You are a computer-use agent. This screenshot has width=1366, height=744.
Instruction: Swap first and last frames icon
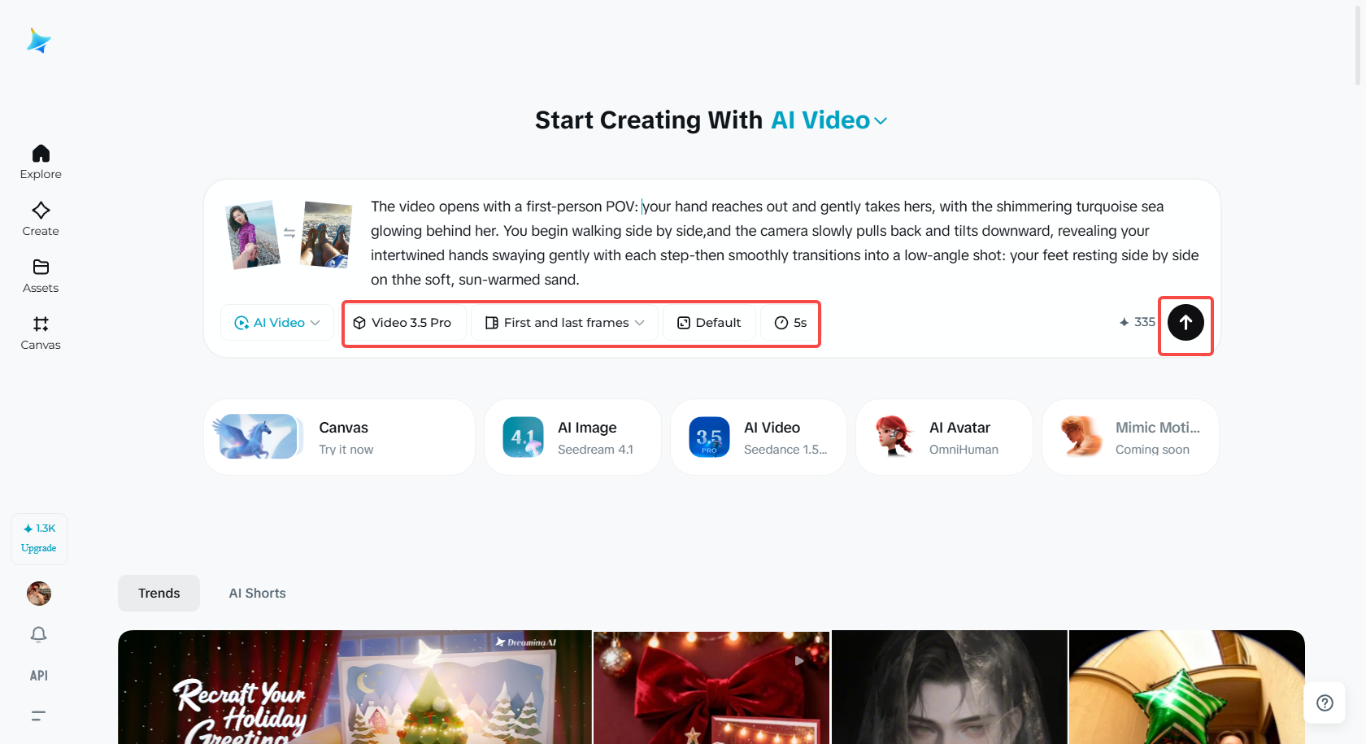(x=289, y=233)
